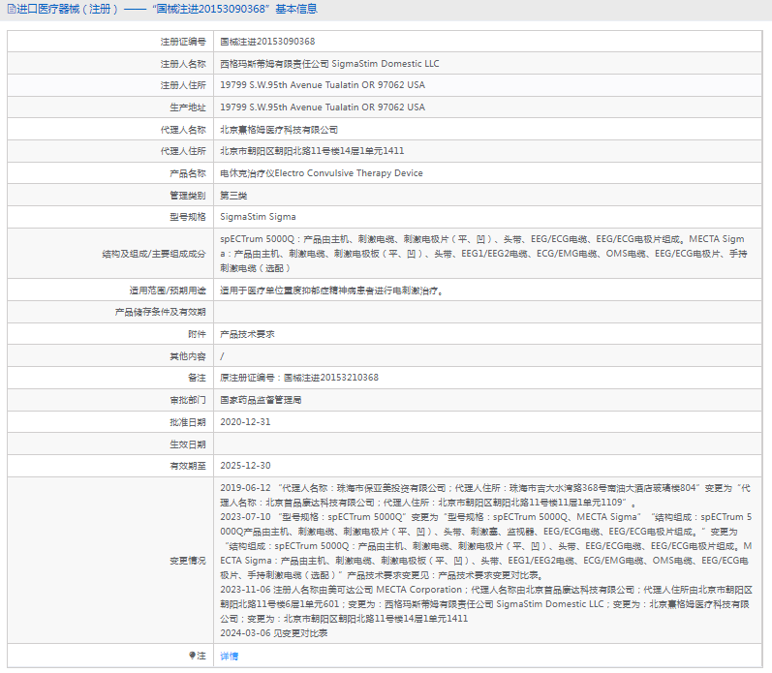Open the 详情 details link

(x=229, y=656)
